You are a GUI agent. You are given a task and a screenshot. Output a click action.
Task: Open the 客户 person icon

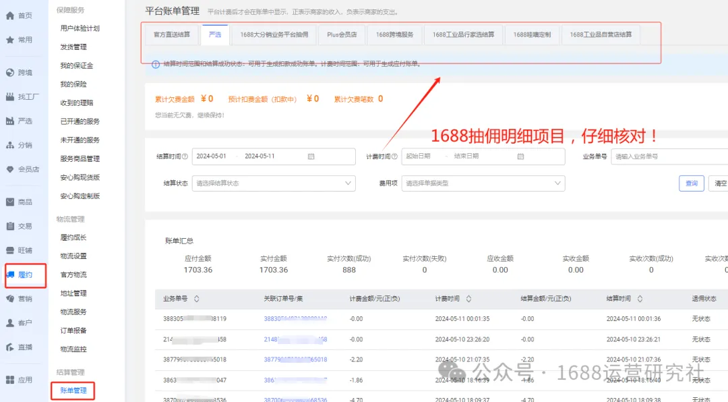tap(10, 323)
